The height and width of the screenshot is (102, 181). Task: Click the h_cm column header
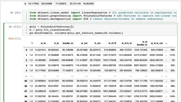(x=98, y=43)
